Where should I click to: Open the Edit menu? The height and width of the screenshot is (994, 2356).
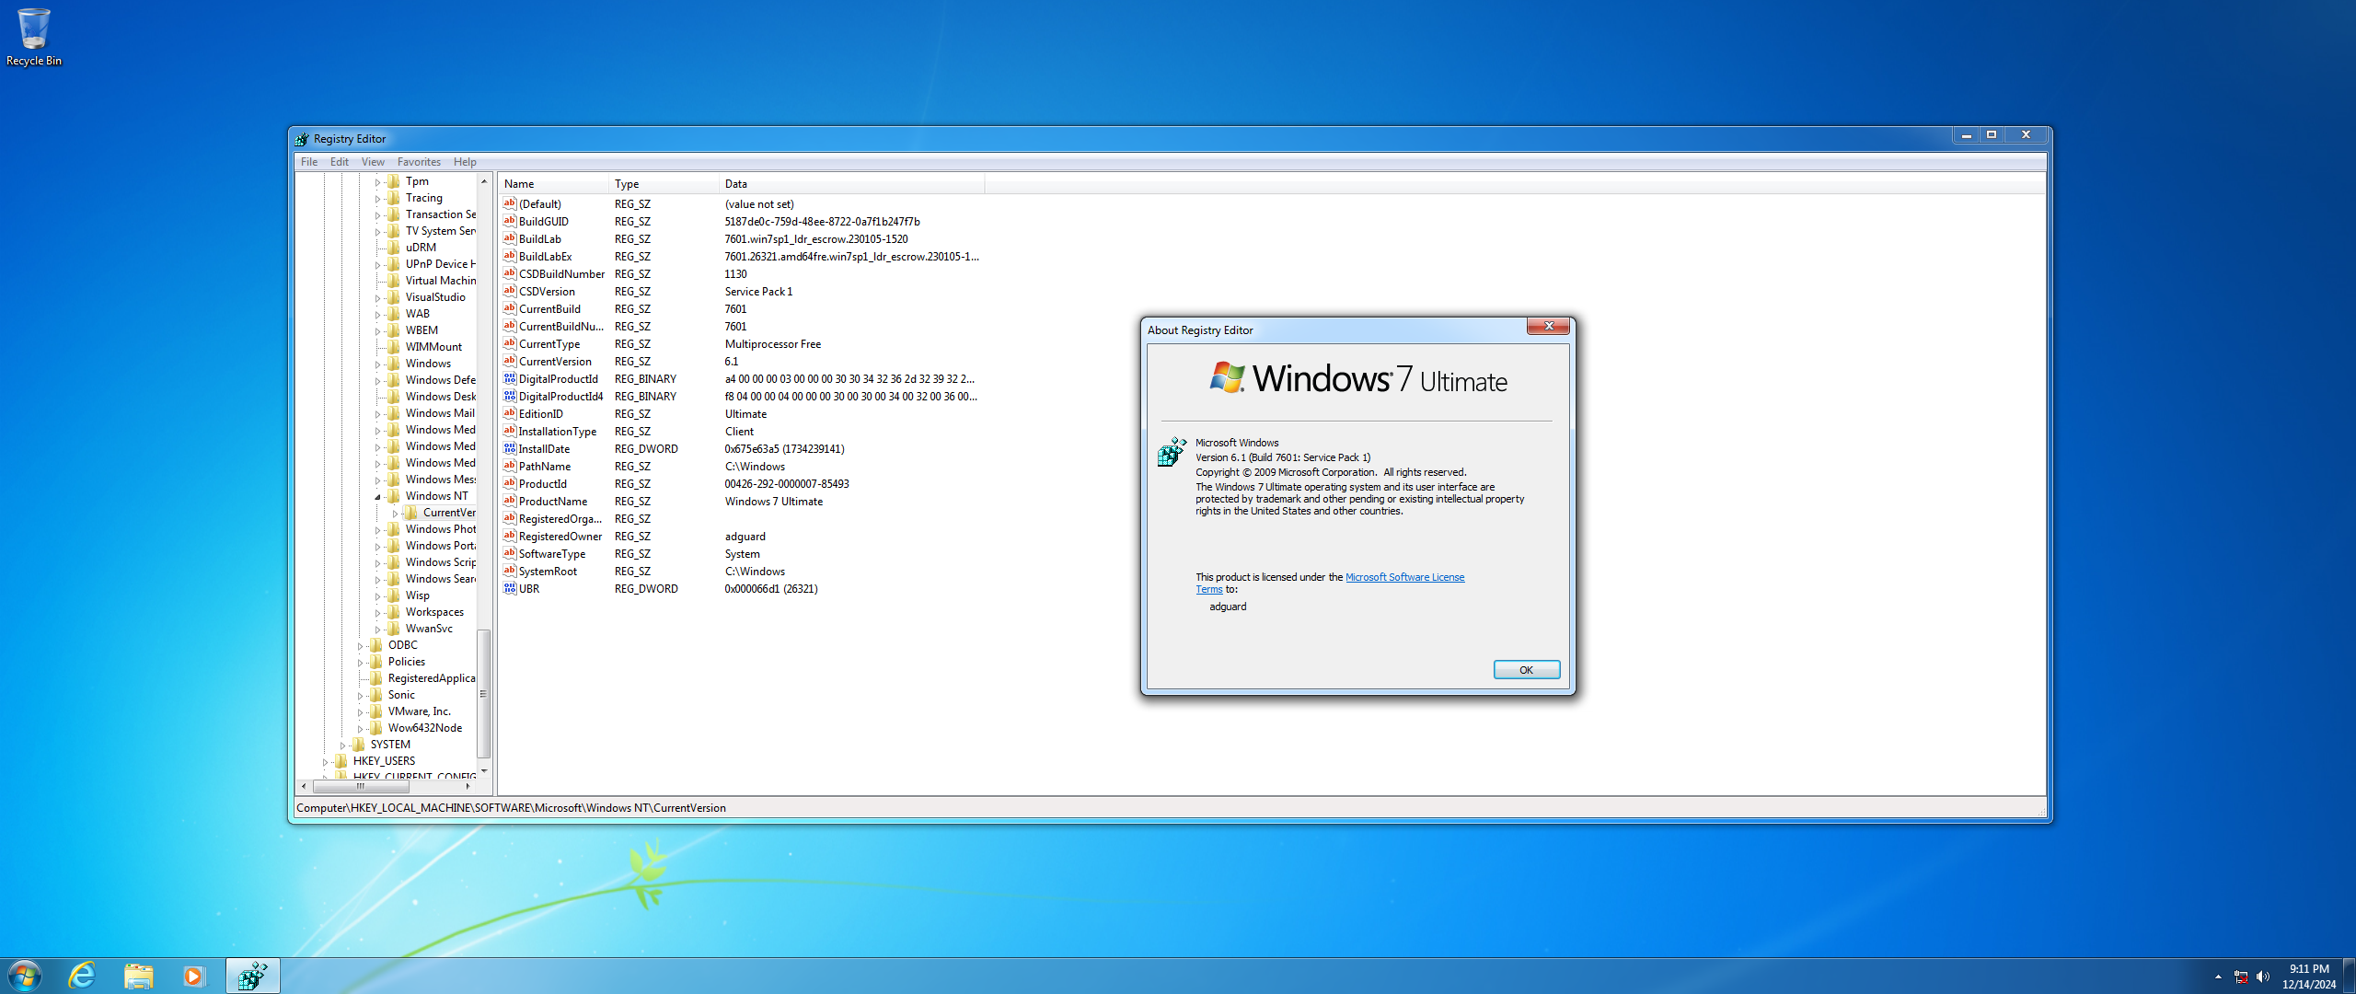click(x=340, y=162)
